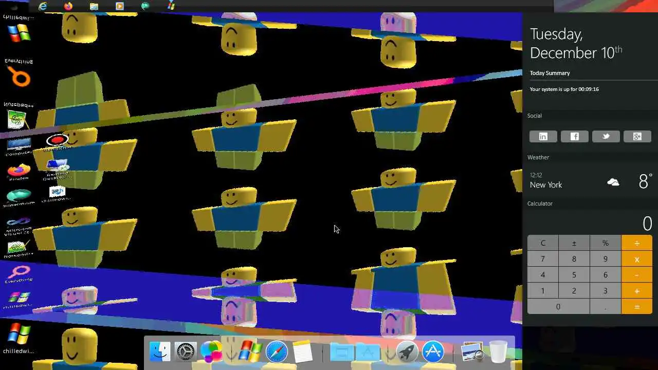Click the calculator decimal point key
The height and width of the screenshot is (370, 658).
coord(606,307)
